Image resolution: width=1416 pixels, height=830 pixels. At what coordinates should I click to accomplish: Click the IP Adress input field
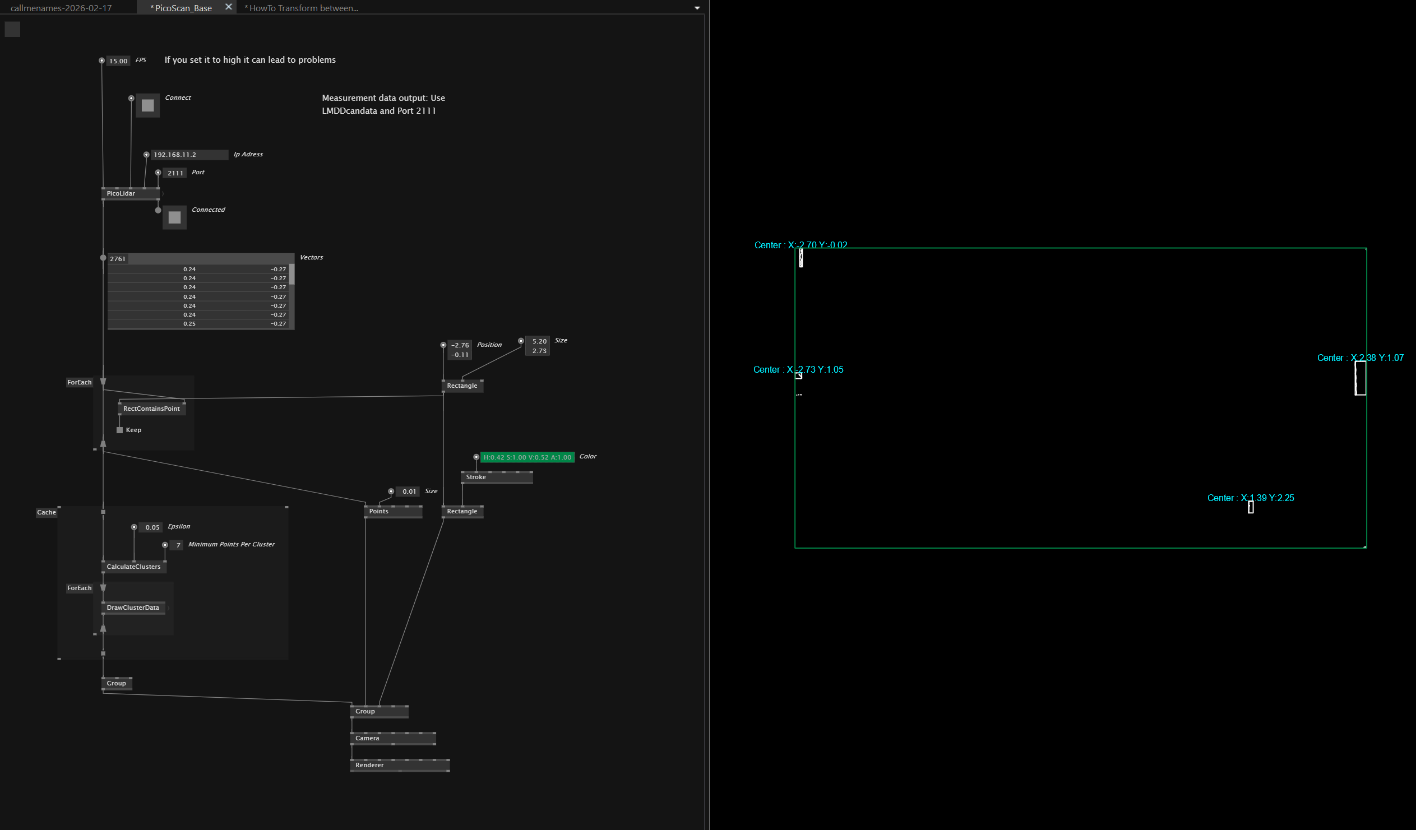coord(188,155)
